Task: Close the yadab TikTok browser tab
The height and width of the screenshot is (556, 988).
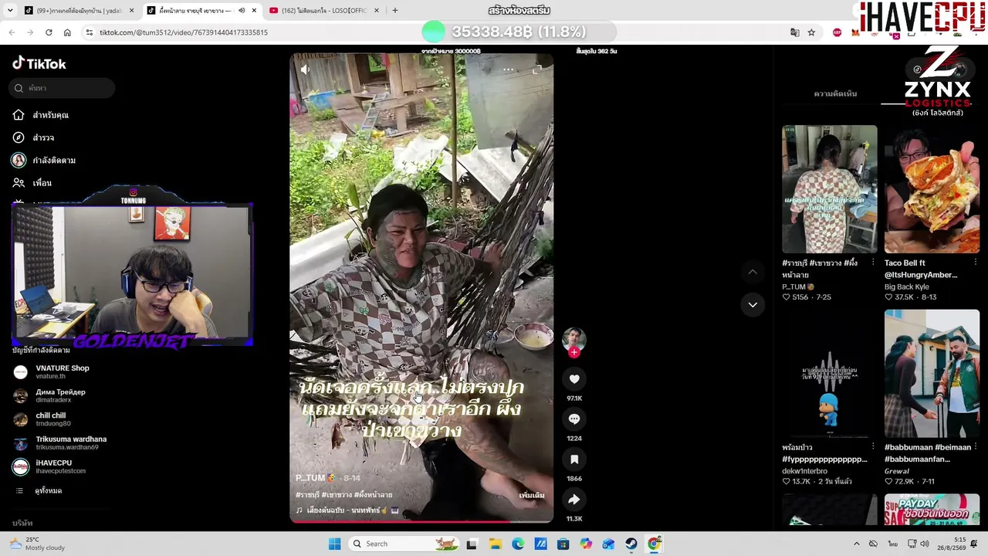Action: 131,11
